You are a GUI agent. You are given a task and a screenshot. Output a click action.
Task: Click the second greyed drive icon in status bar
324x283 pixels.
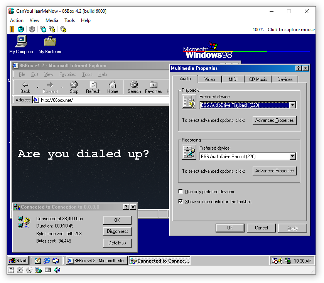pos(20,270)
